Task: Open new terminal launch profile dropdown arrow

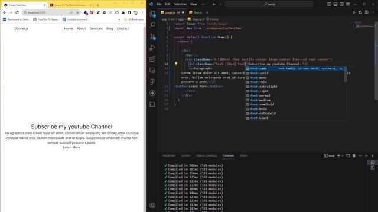Action: (343, 155)
